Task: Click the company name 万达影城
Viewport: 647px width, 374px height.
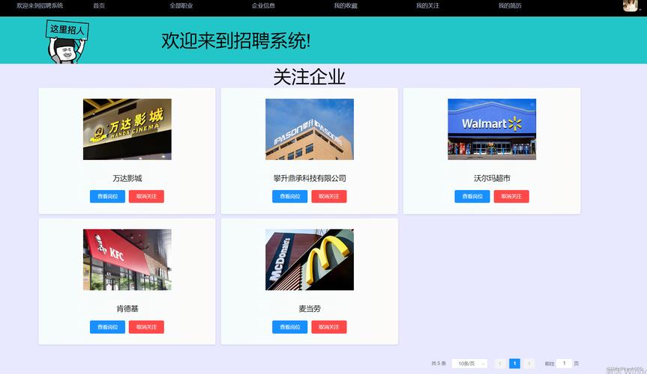Action: [127, 178]
